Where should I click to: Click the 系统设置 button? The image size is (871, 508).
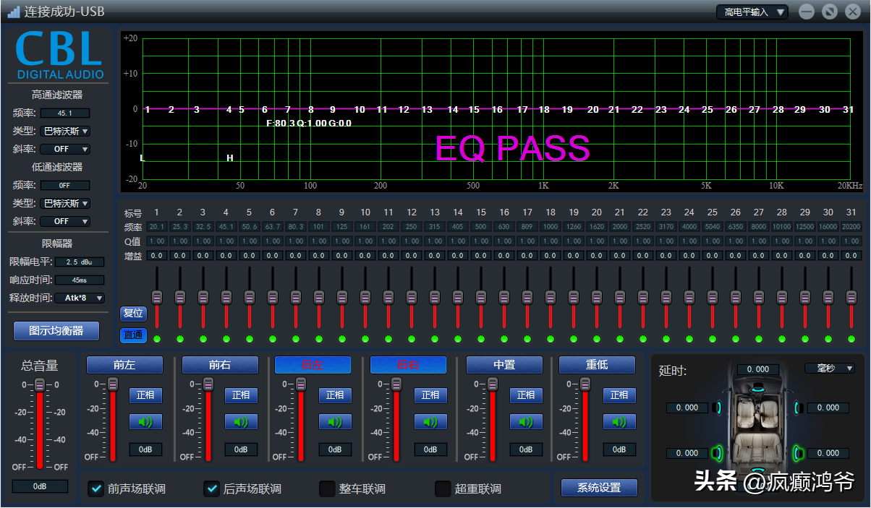pyautogui.click(x=599, y=488)
